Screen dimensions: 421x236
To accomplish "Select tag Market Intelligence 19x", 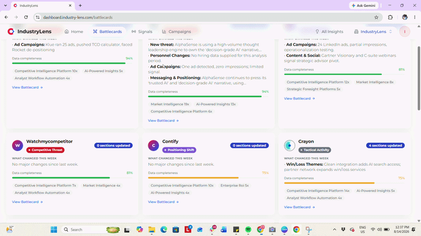I will point(169,104).
